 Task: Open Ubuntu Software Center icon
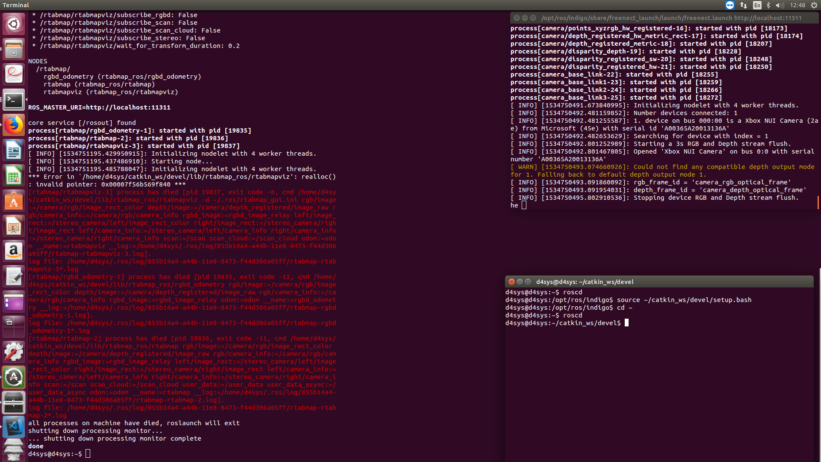(x=14, y=201)
